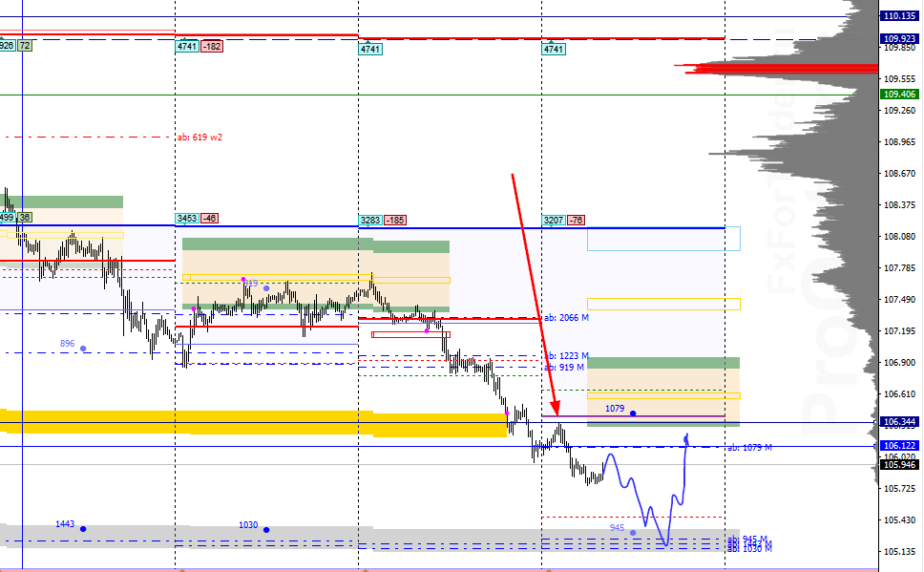The image size is (924, 572).
Task: Select the black 105.946 current price tag
Action: coord(899,465)
